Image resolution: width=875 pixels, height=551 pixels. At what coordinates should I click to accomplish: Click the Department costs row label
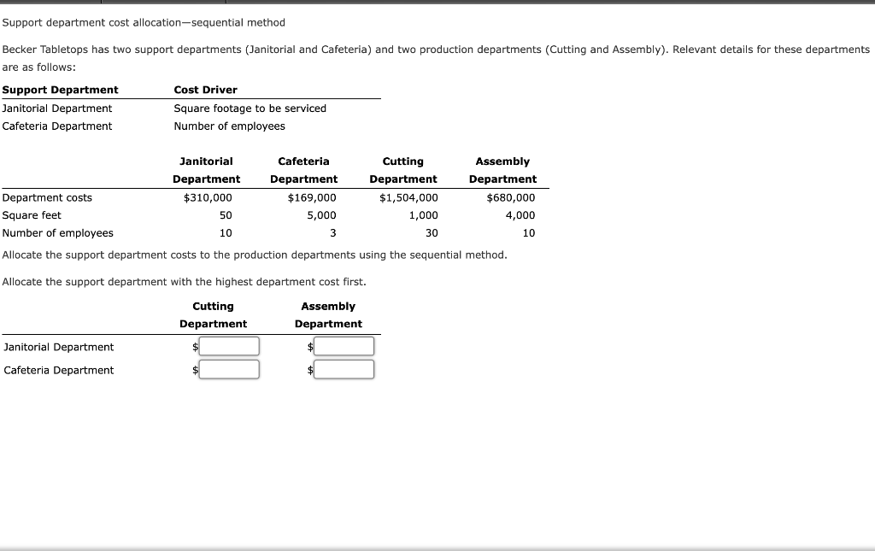(47, 197)
